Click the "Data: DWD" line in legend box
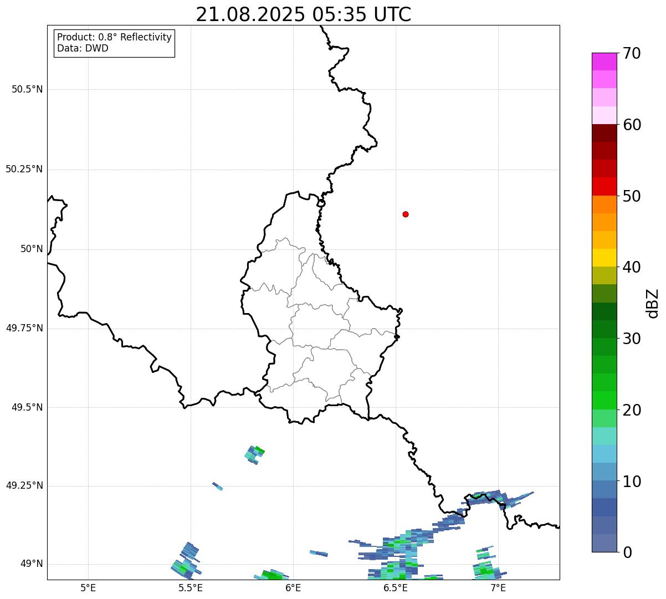The width and height of the screenshot is (666, 599). pos(83,48)
